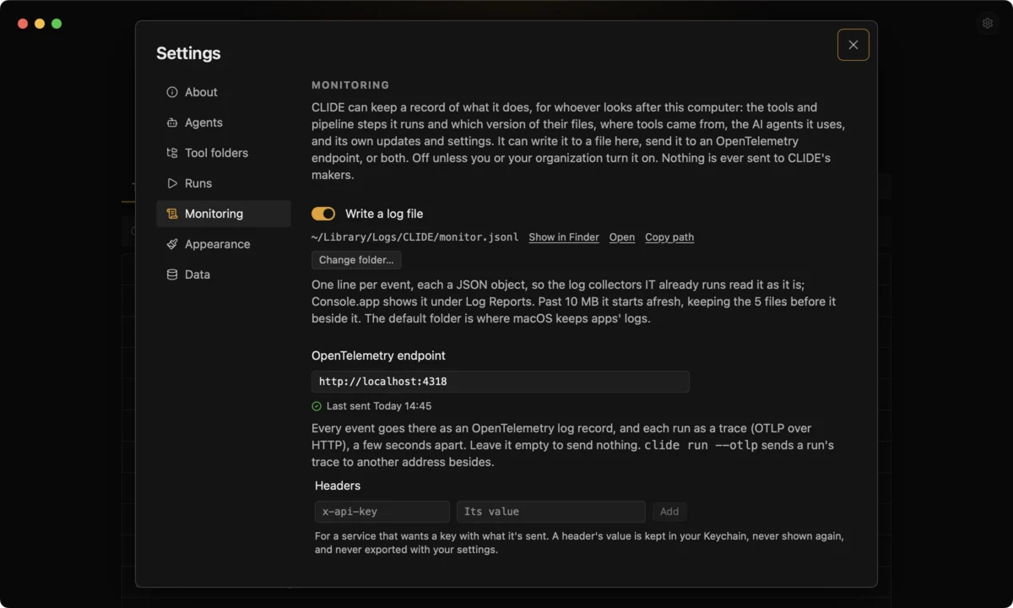Click the Last sent Today 14:45 status
1013x608 pixels.
pos(379,406)
